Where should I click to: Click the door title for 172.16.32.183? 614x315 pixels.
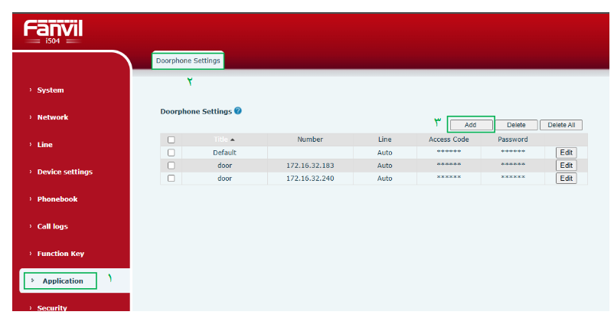pyautogui.click(x=225, y=166)
